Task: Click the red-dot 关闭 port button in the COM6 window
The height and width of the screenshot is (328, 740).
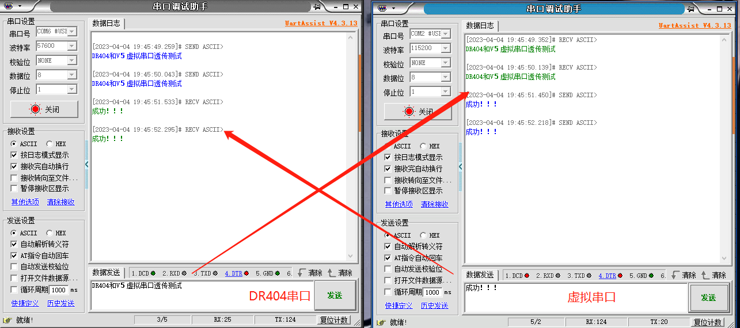Action: point(44,109)
